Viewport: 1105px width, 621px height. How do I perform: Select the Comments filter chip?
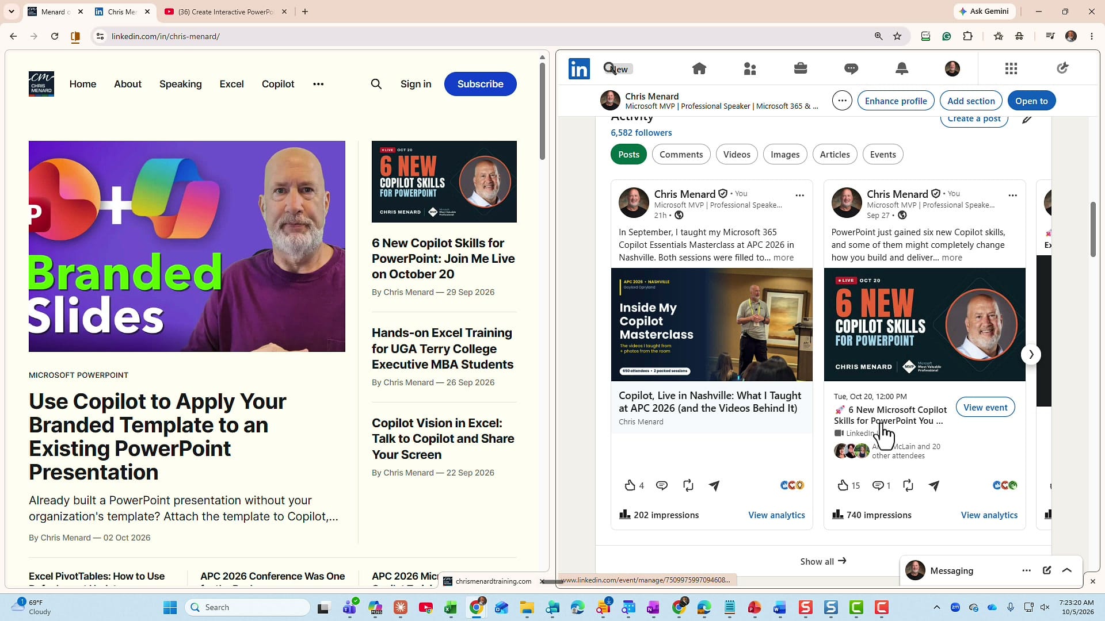[681, 155]
